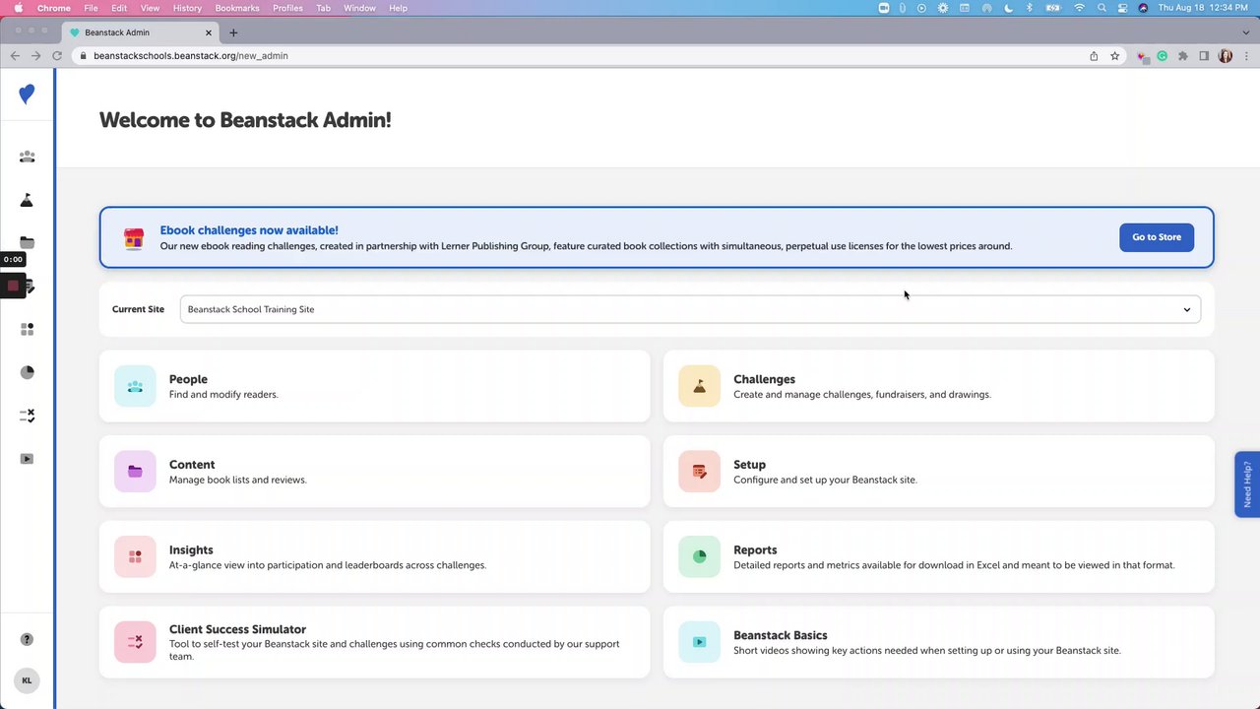Open the Edit menu in menu bar

point(119,8)
